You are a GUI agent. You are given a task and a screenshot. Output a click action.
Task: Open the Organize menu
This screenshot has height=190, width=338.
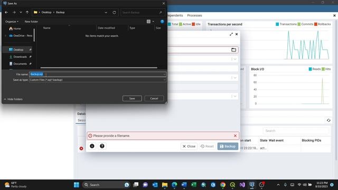(x=12, y=22)
